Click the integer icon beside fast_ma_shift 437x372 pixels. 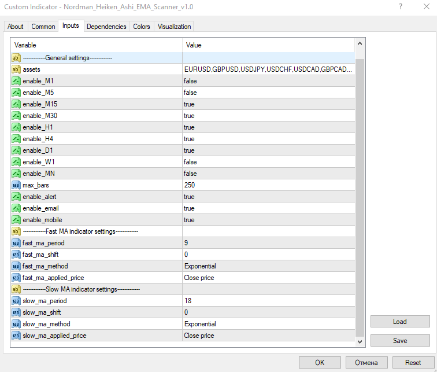pyautogui.click(x=16, y=255)
